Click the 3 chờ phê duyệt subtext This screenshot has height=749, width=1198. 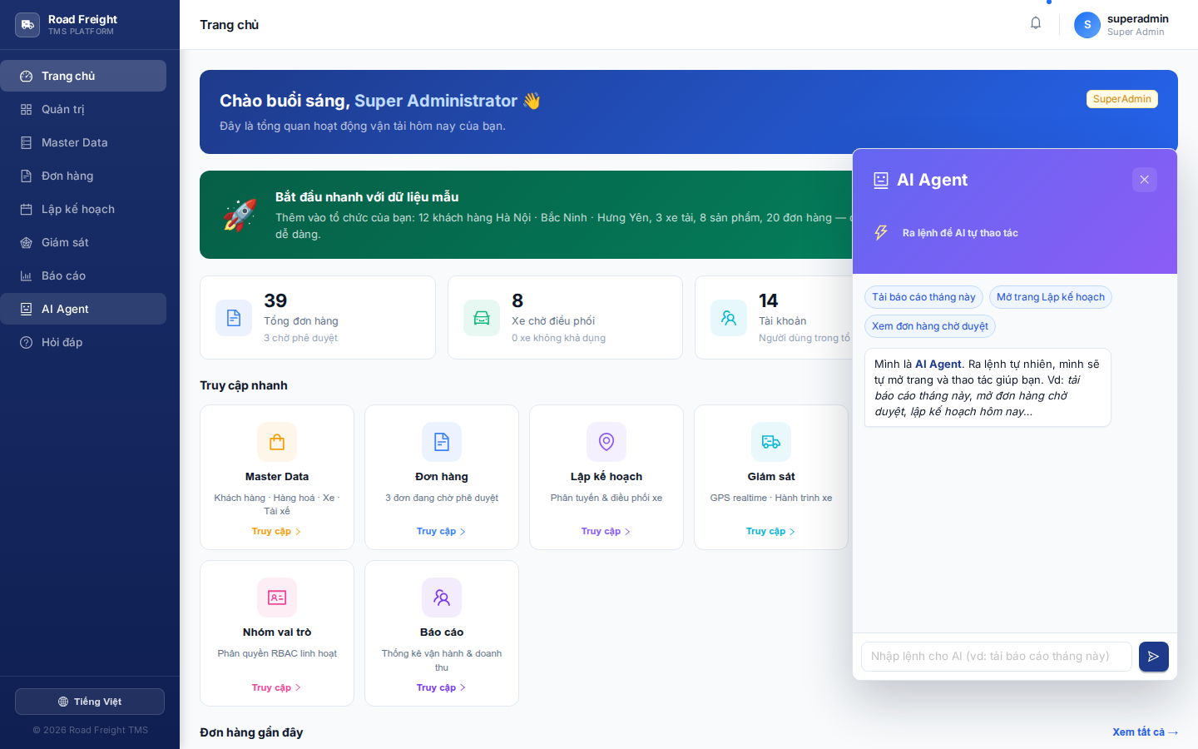[x=301, y=338]
